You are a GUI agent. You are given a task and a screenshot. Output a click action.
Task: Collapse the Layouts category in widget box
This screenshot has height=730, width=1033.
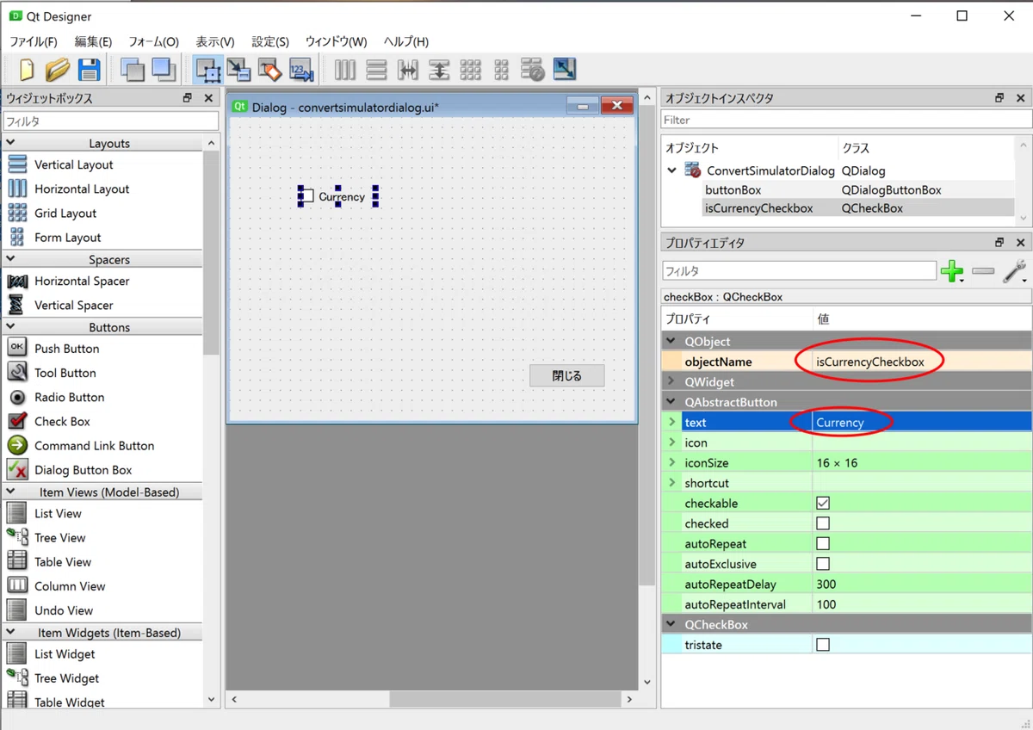(x=11, y=143)
